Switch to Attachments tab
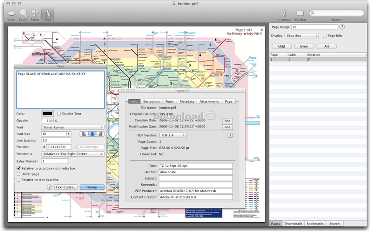This screenshot has height=231, width=371. click(x=210, y=101)
